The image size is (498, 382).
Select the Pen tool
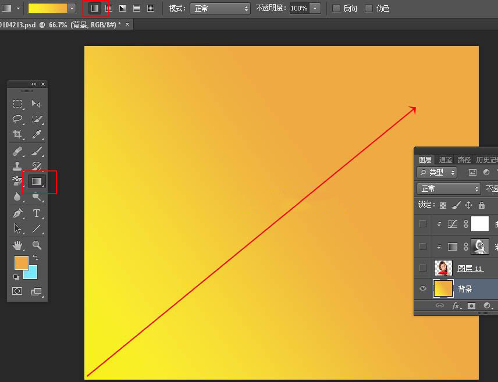pyautogui.click(x=18, y=213)
